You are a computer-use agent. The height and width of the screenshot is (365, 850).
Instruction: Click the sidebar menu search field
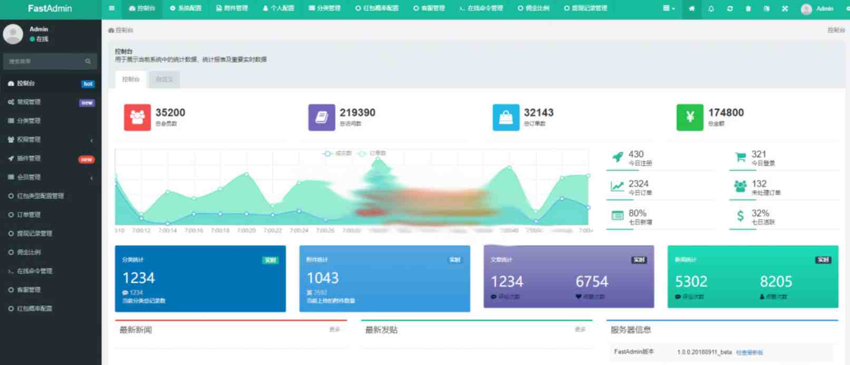[x=45, y=62]
